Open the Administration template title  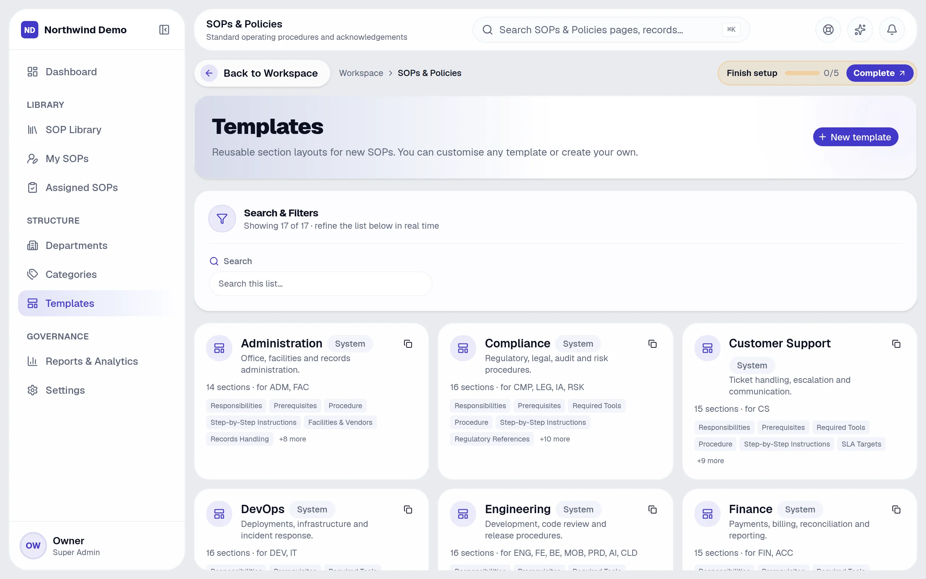tap(282, 343)
